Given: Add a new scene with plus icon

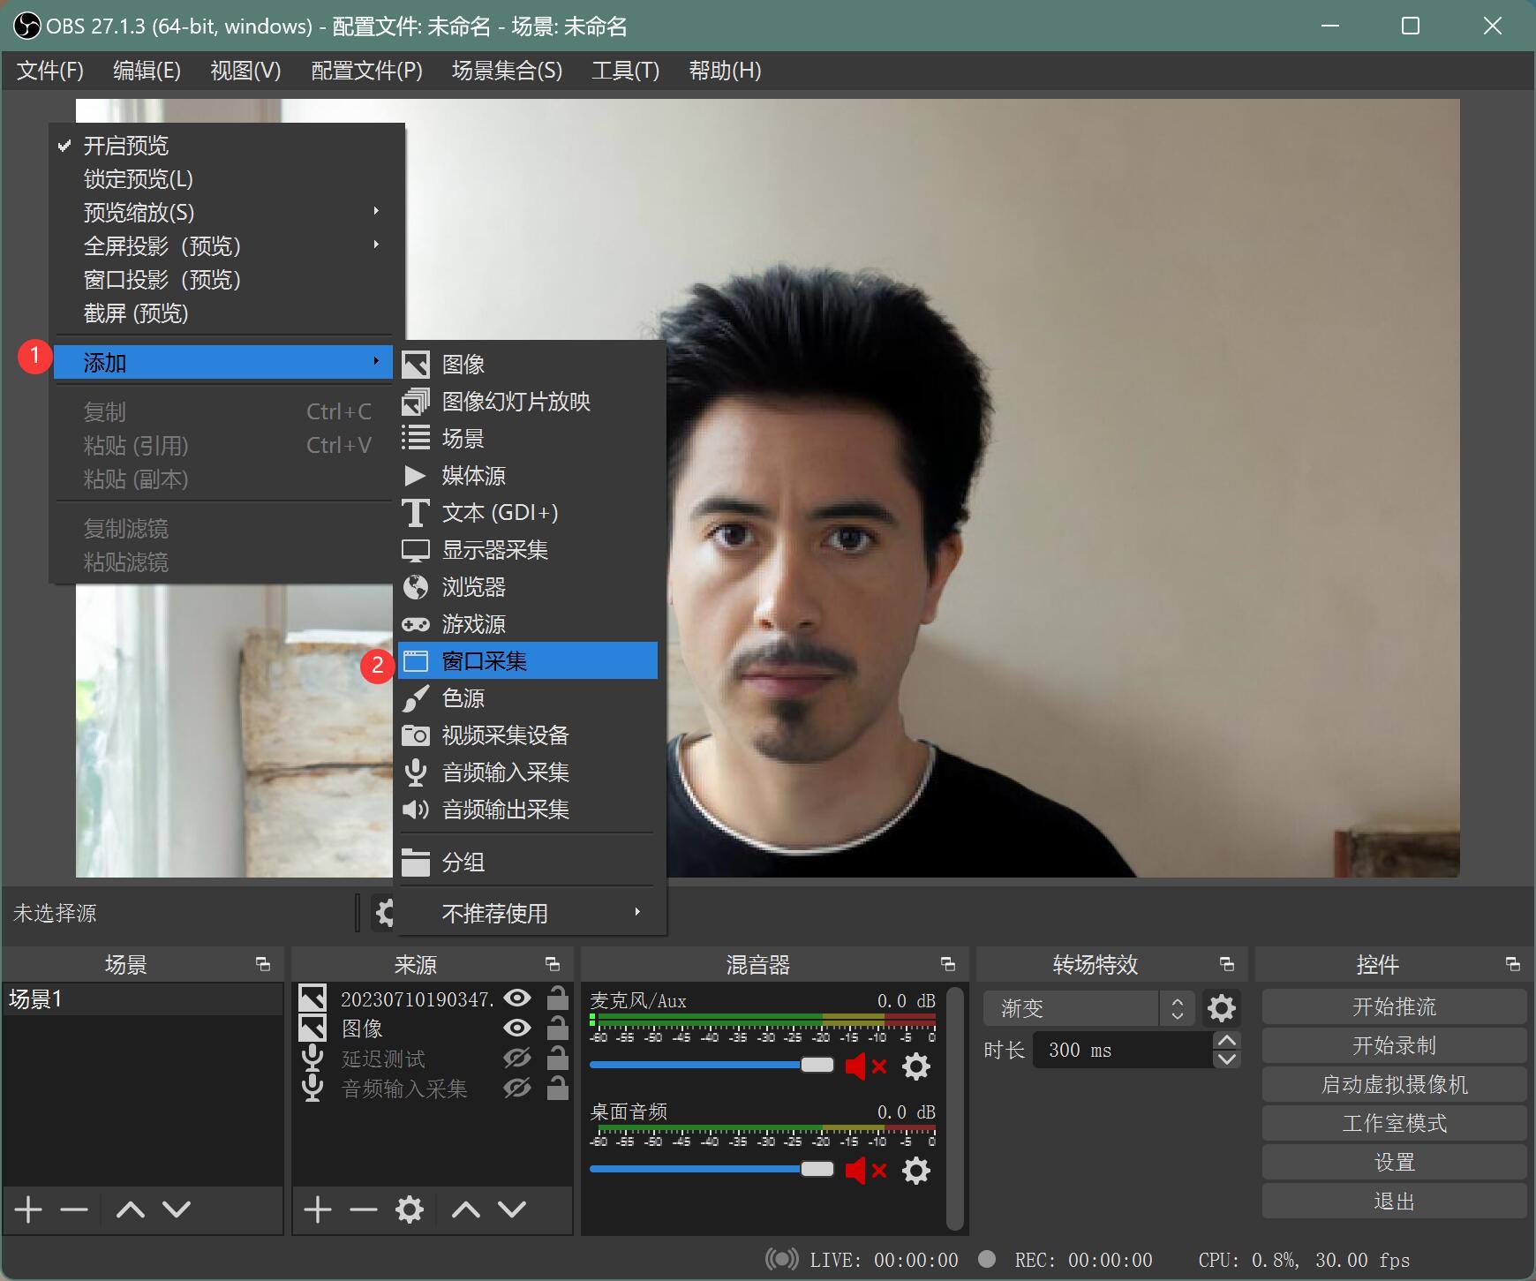Looking at the screenshot, I should click(x=28, y=1209).
